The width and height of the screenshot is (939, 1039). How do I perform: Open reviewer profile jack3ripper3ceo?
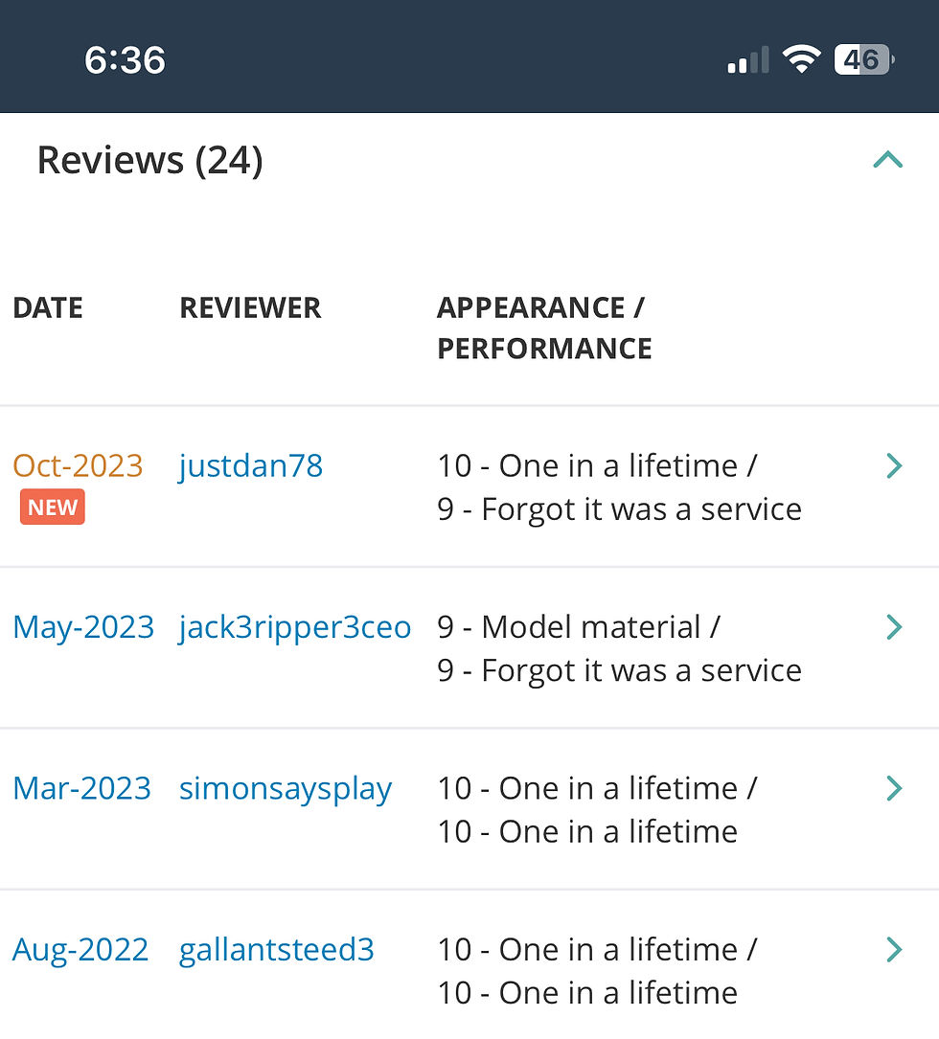(295, 627)
